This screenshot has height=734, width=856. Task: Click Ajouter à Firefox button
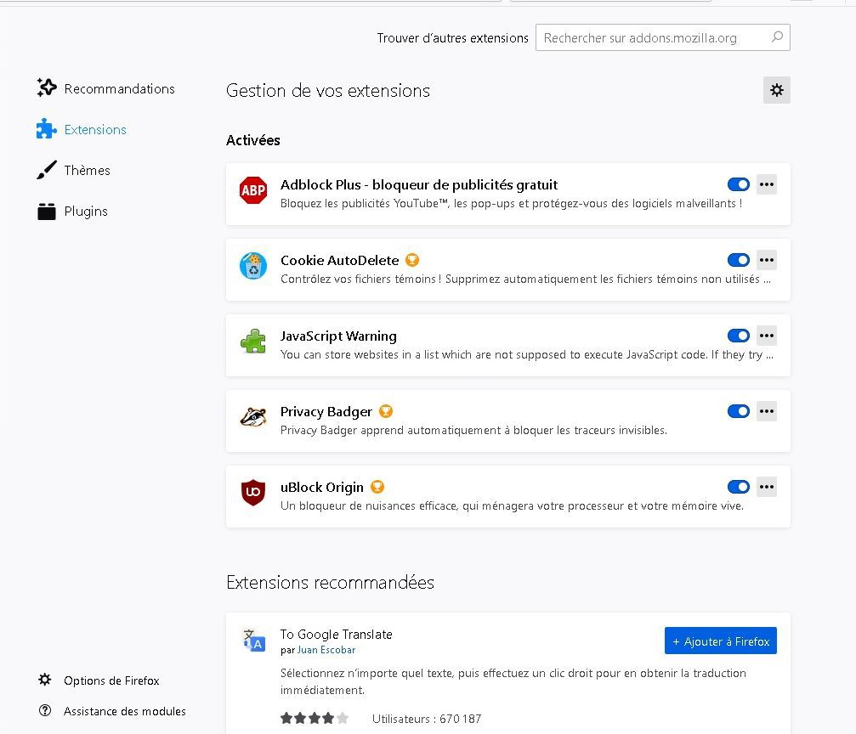click(x=721, y=641)
